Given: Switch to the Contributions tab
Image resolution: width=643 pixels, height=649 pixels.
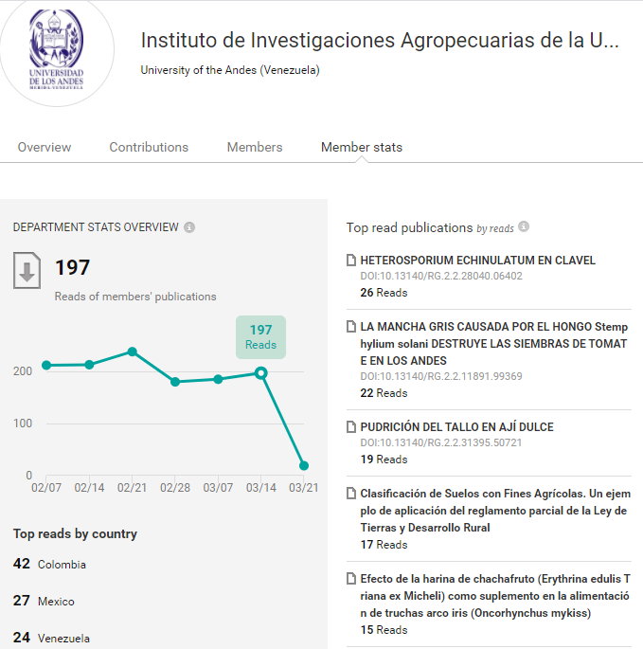Looking at the screenshot, I should click(x=149, y=148).
